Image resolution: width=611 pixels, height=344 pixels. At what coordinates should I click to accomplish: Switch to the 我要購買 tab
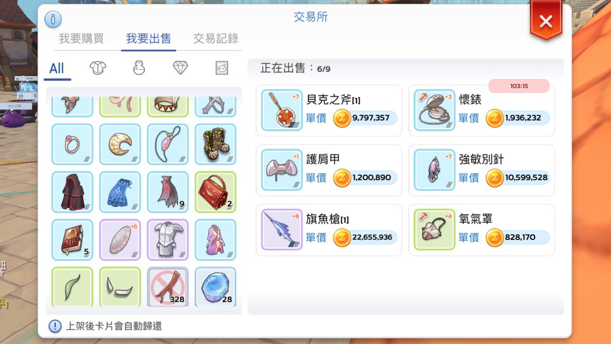point(81,39)
